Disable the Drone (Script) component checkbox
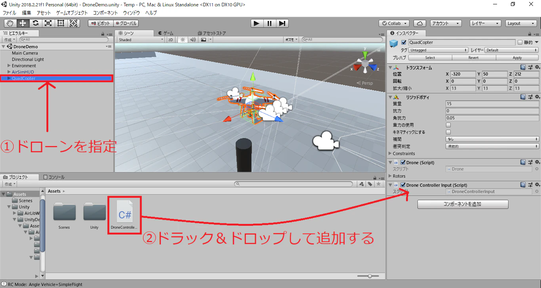 tap(403, 162)
